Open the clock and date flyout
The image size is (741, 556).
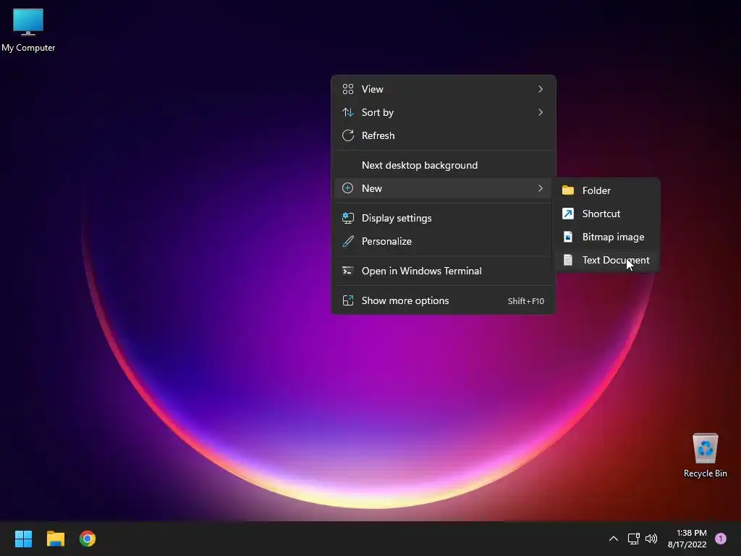pos(687,539)
